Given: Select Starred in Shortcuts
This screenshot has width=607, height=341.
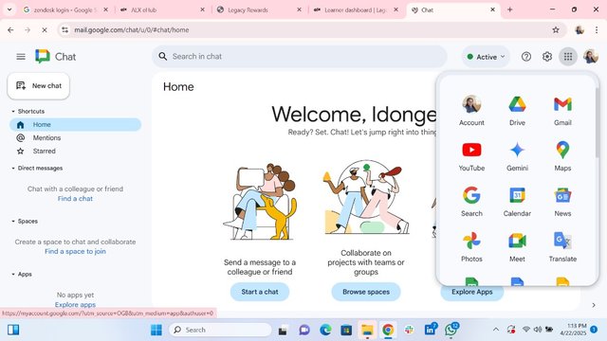Looking at the screenshot, I should point(76,152).
